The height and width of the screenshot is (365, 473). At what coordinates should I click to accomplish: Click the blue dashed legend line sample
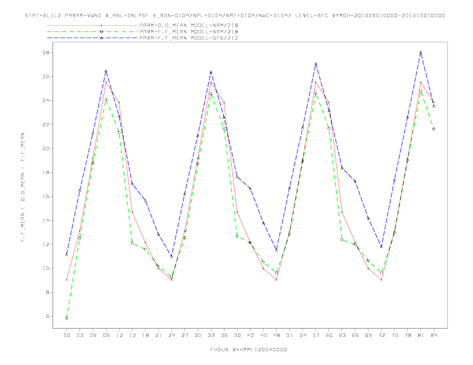pyautogui.click(x=93, y=38)
